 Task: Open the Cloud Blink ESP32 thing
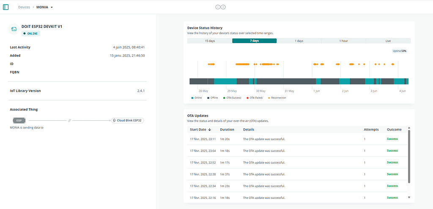[128, 120]
